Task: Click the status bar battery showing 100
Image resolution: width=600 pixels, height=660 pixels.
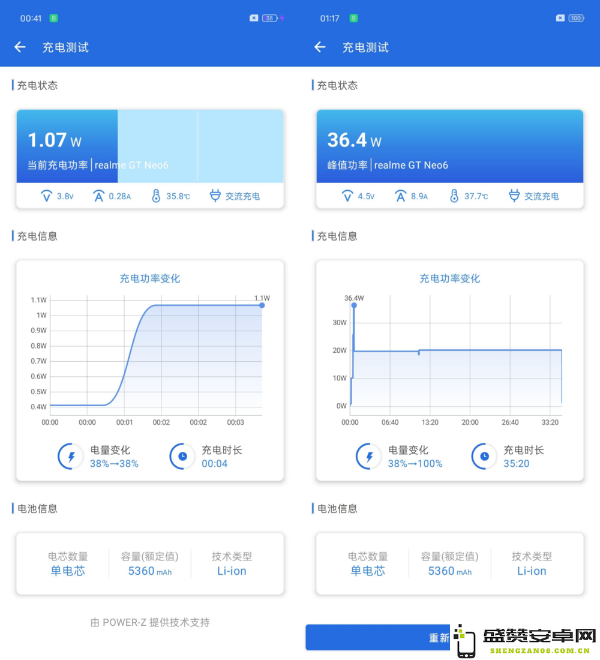Action: coord(577,18)
